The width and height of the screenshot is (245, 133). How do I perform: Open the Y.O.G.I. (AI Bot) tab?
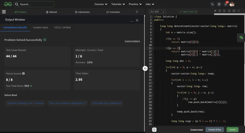pos(62,27)
